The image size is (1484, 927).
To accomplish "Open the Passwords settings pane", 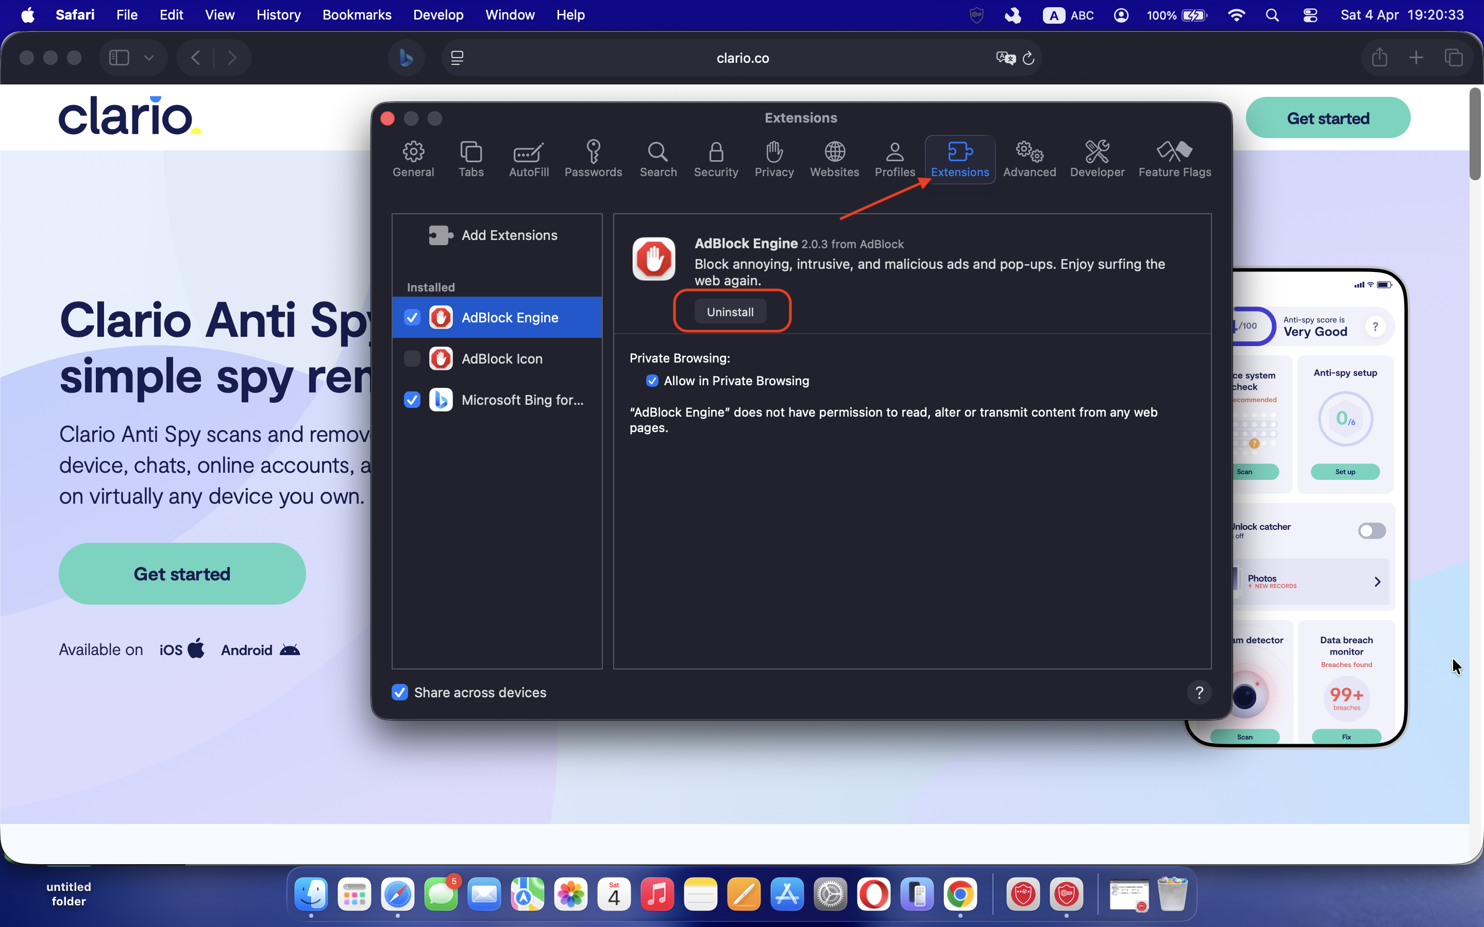I will pyautogui.click(x=593, y=159).
